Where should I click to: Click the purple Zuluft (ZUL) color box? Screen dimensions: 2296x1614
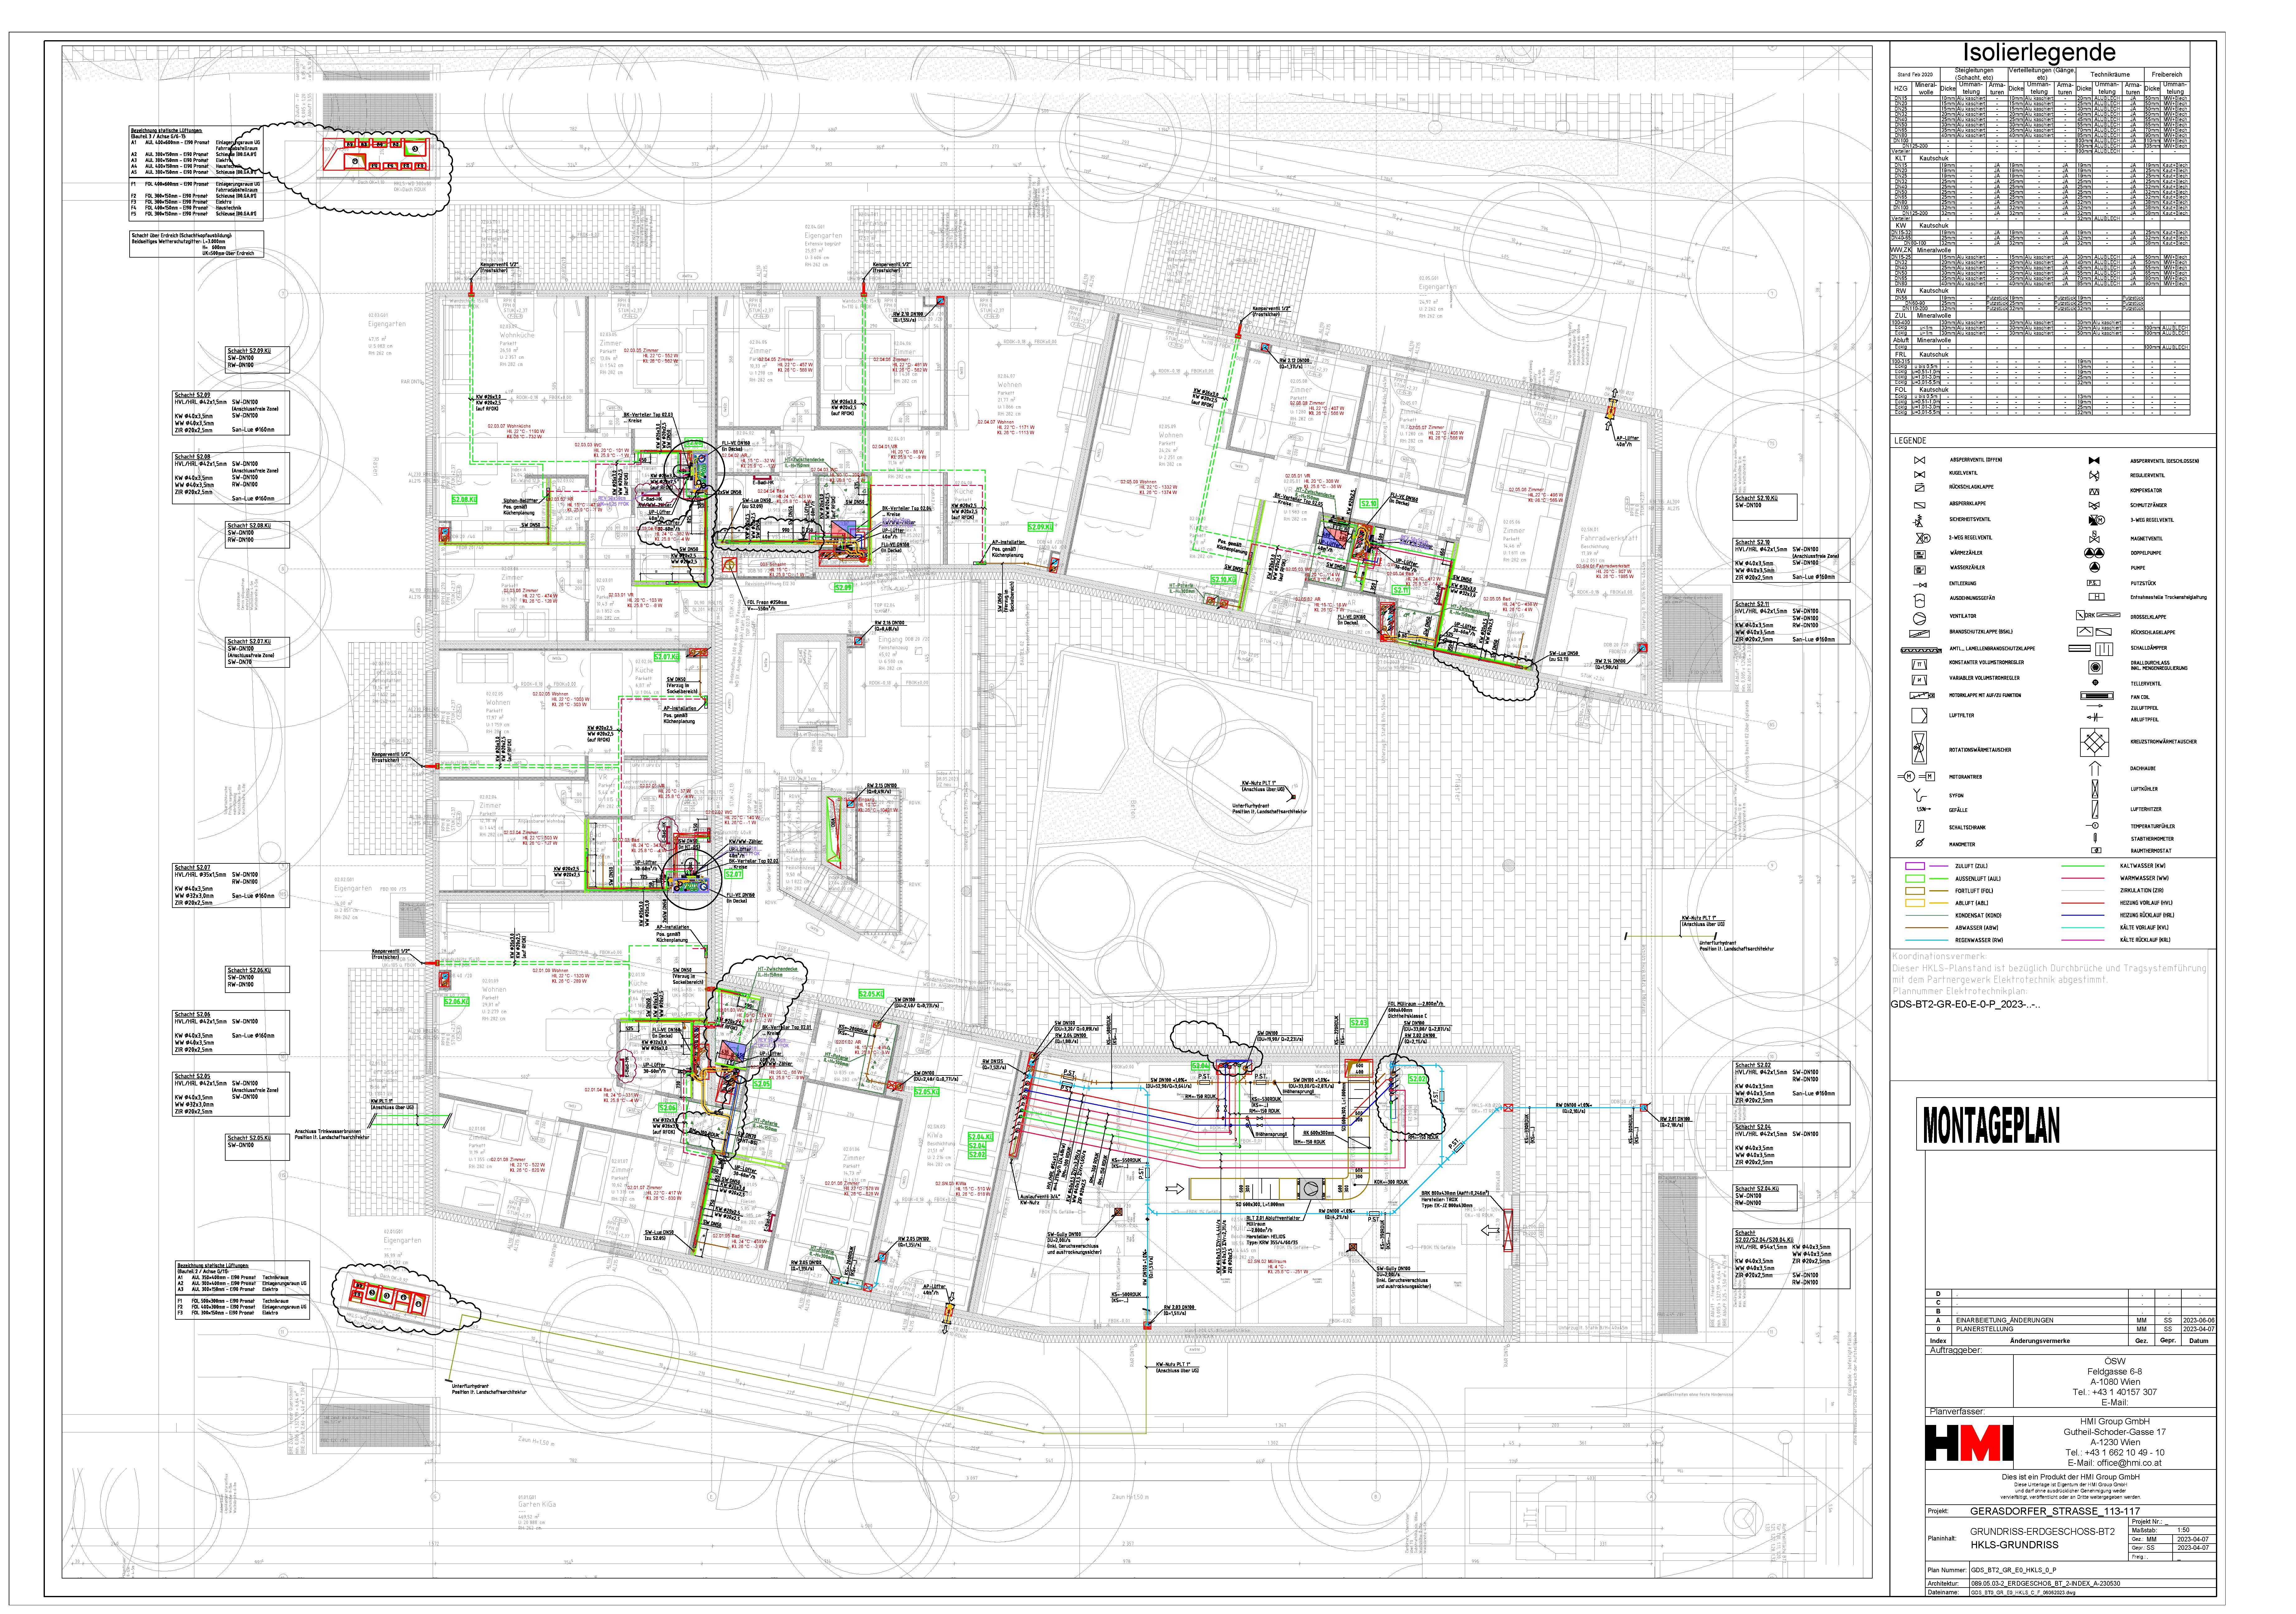(x=1915, y=866)
